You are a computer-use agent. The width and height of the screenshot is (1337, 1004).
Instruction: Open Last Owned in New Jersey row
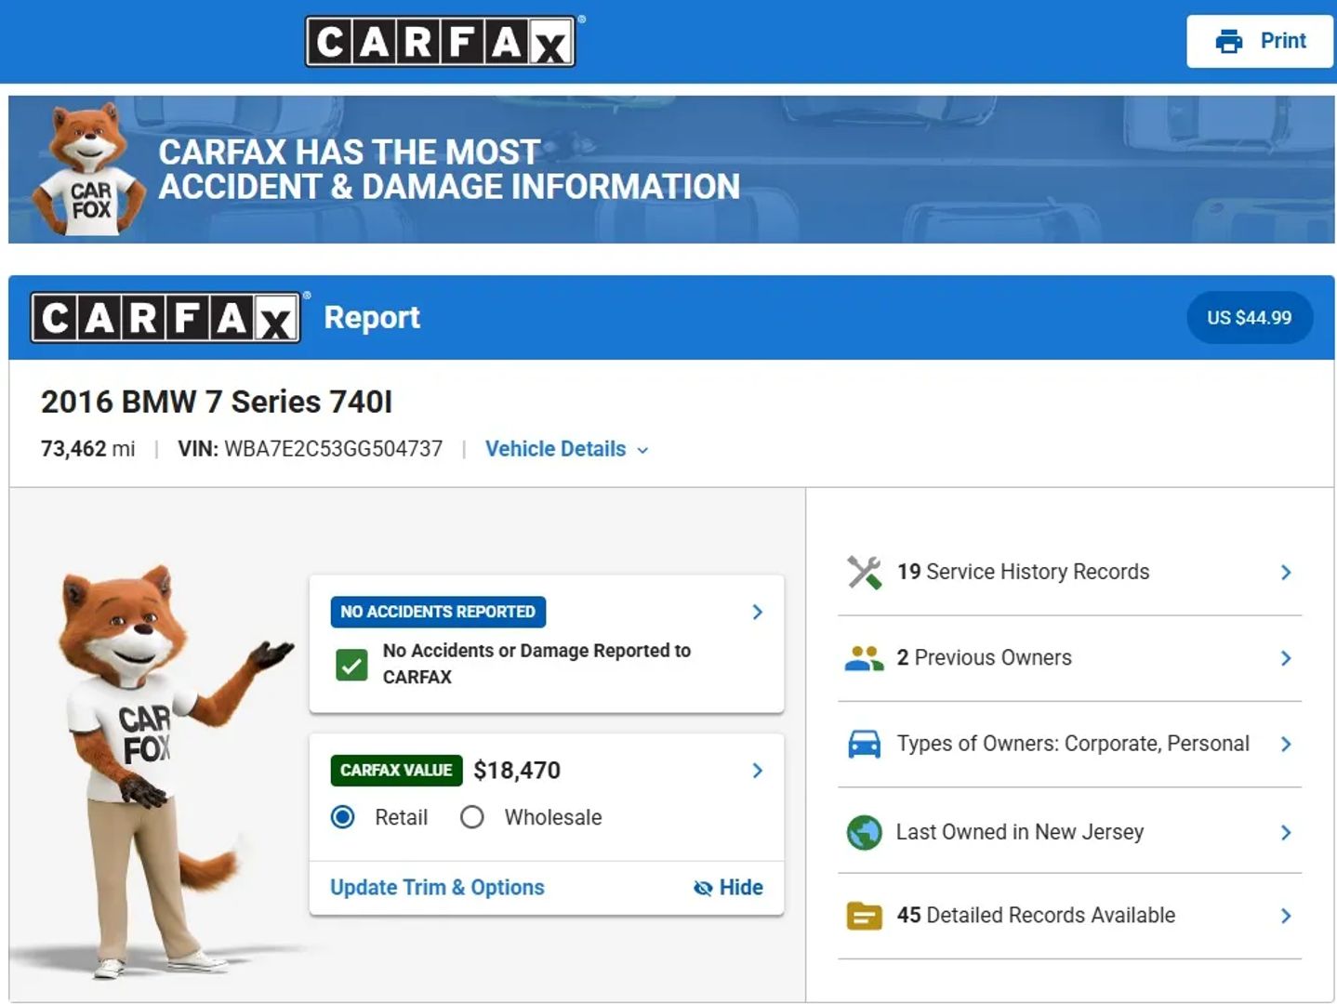[x=1069, y=832]
